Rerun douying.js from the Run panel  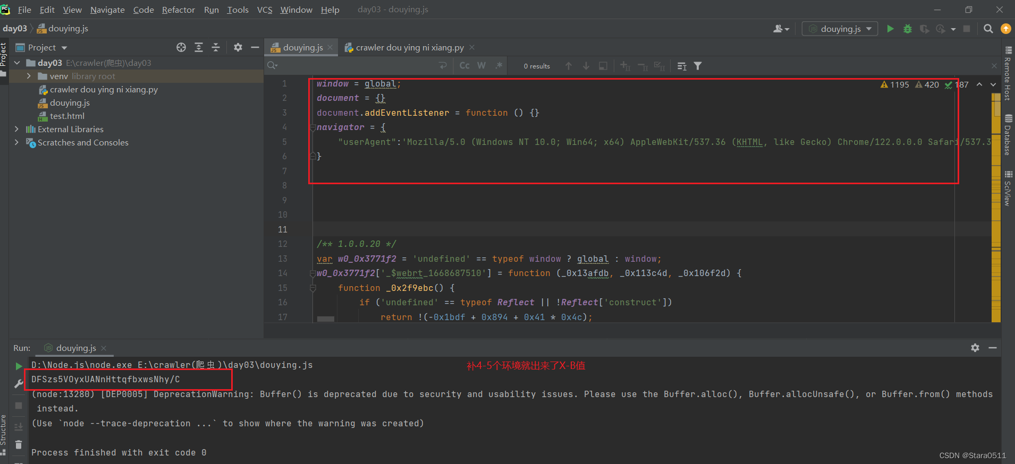[19, 366]
